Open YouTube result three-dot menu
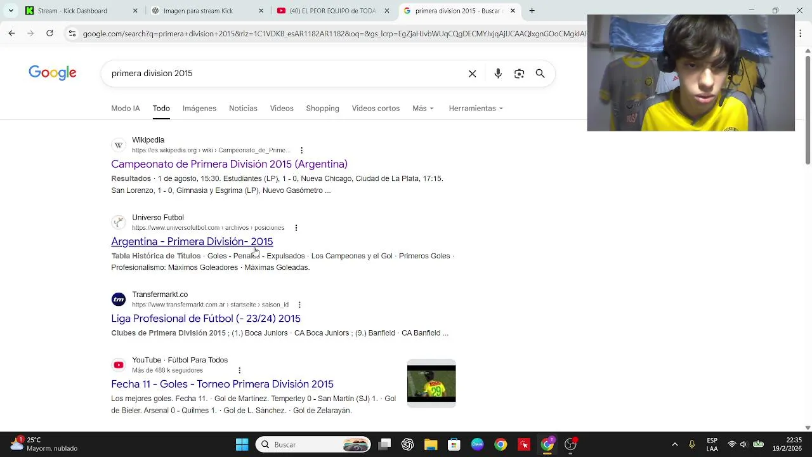 (x=239, y=370)
